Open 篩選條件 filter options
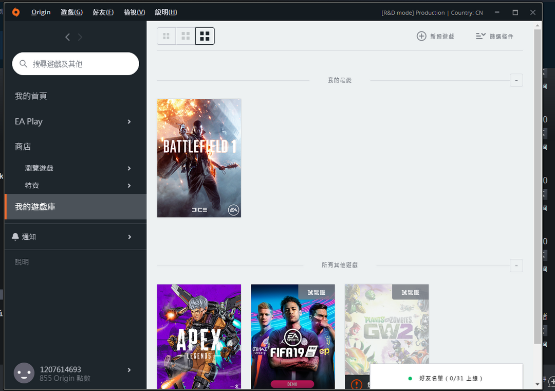This screenshot has height=391, width=555. 501,37
